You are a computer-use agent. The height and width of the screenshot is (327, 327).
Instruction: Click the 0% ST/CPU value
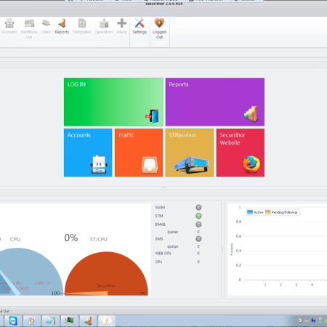click(x=71, y=238)
